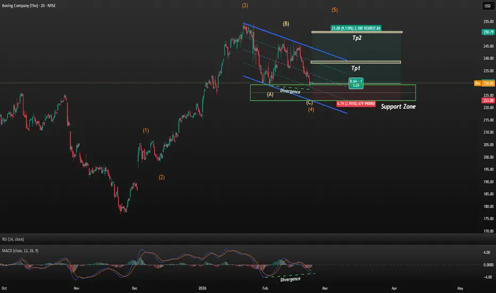Click the Mar date on time axis
The width and height of the screenshot is (496, 293).
pyautogui.click(x=325, y=288)
